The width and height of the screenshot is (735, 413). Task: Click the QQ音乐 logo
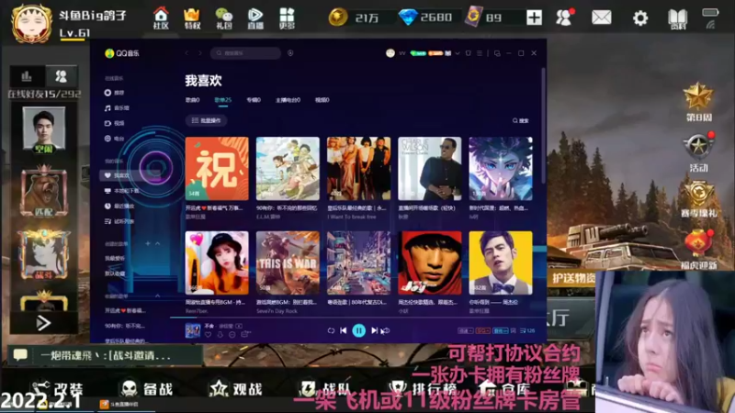coord(122,53)
